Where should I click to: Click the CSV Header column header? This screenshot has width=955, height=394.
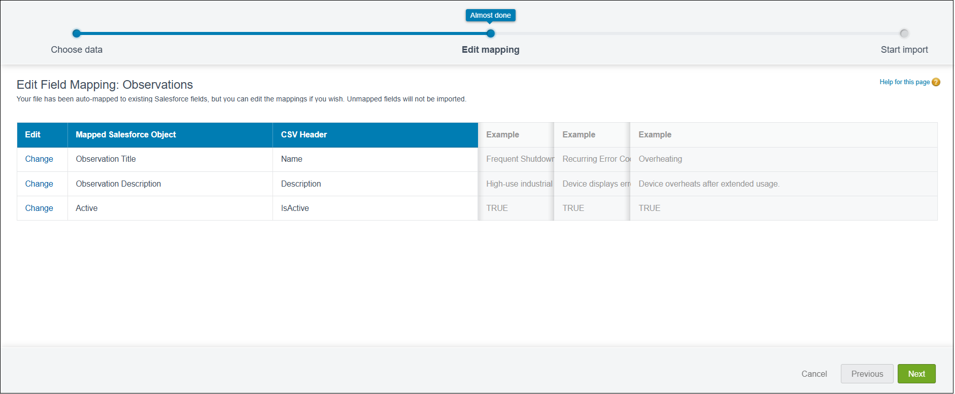376,135
